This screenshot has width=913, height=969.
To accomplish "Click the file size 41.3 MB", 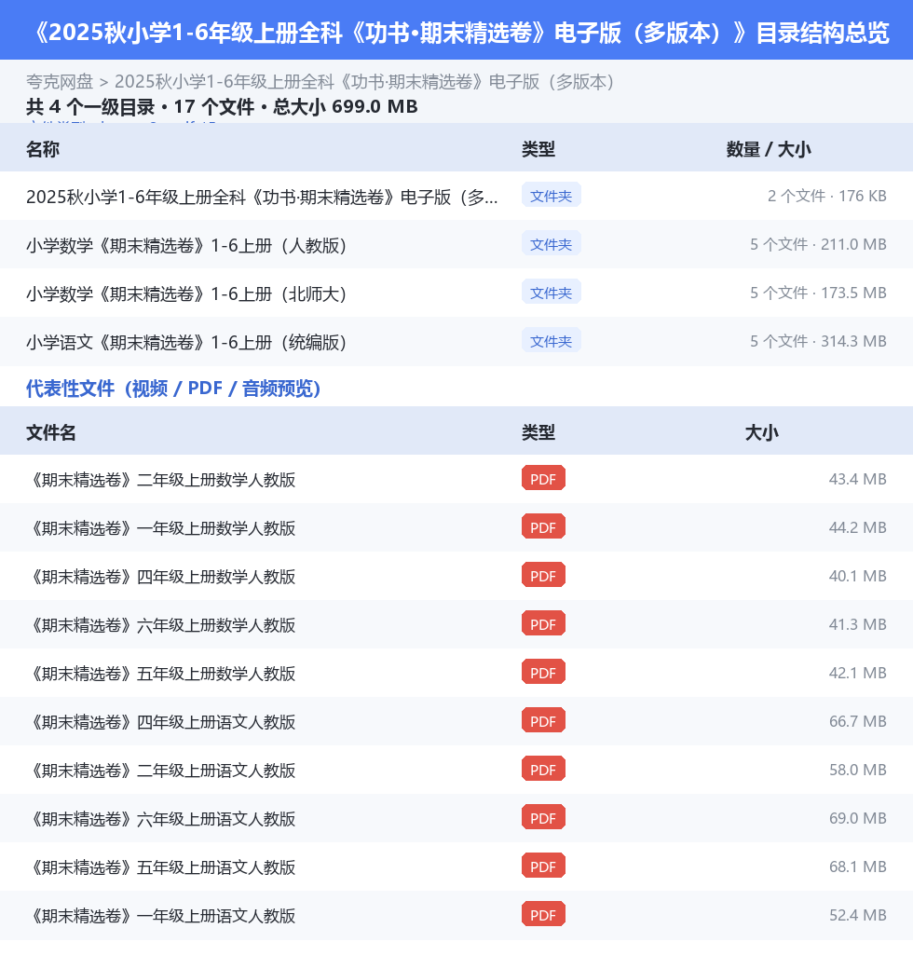I will pyautogui.click(x=857, y=624).
